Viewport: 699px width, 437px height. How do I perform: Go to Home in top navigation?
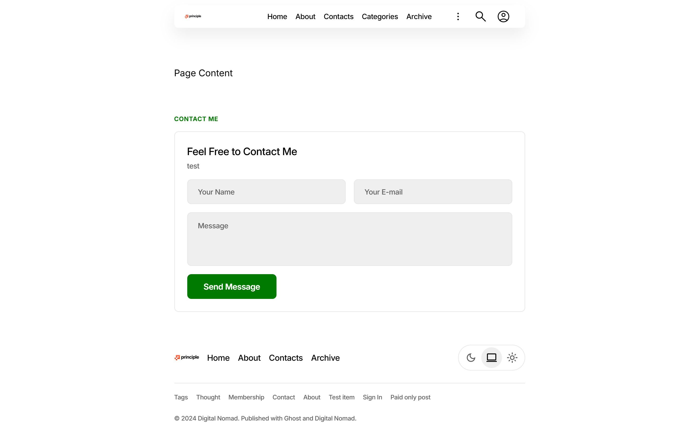[x=277, y=16]
